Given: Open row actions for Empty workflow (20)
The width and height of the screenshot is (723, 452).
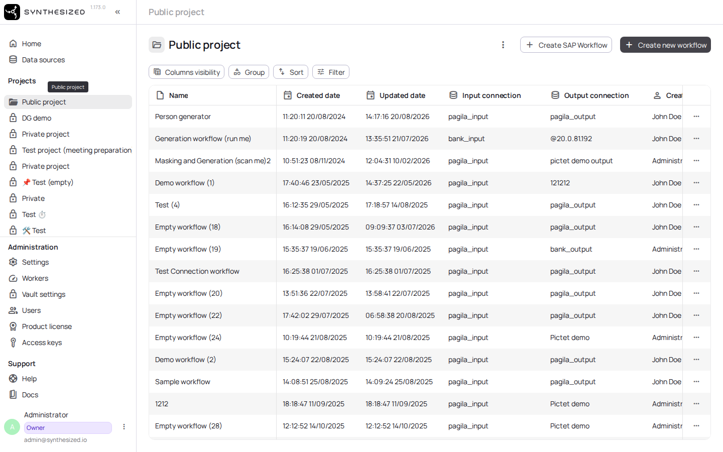Looking at the screenshot, I should tap(696, 293).
